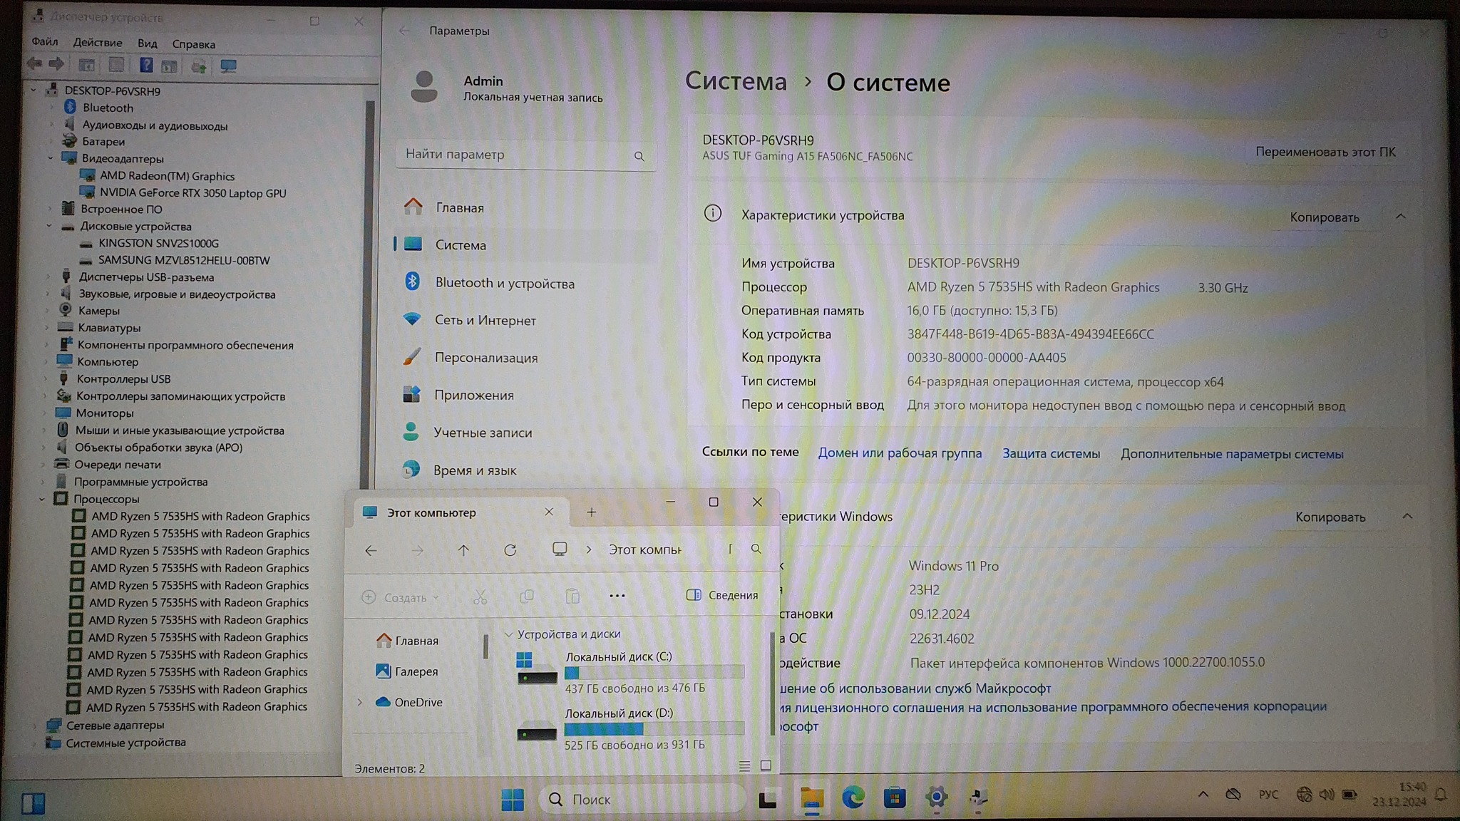Screen dimensions: 1460x821
Task: Collapse the Процессоры tree node
Action: pyautogui.click(x=42, y=499)
